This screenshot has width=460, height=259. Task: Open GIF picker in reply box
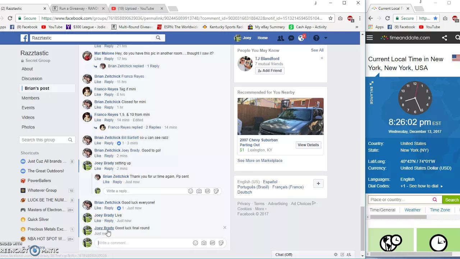coord(207,191)
